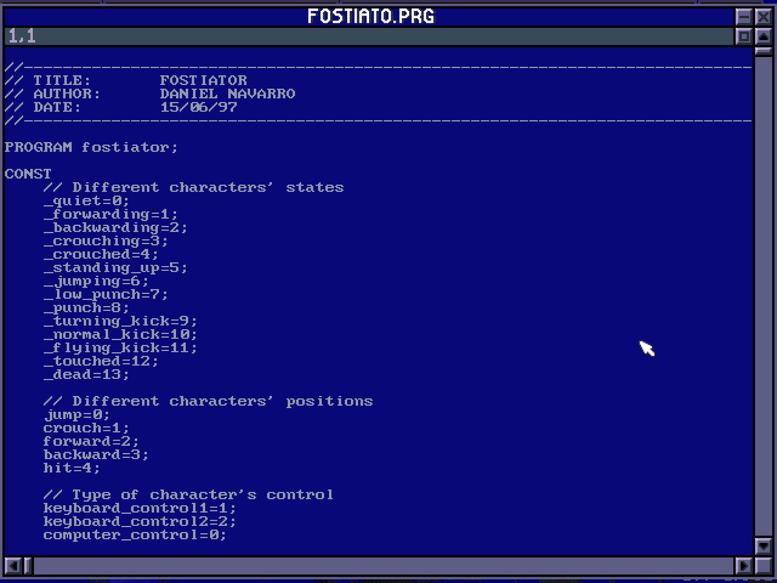Click the _touched=12; line
The width and height of the screenshot is (777, 583).
coord(101,361)
